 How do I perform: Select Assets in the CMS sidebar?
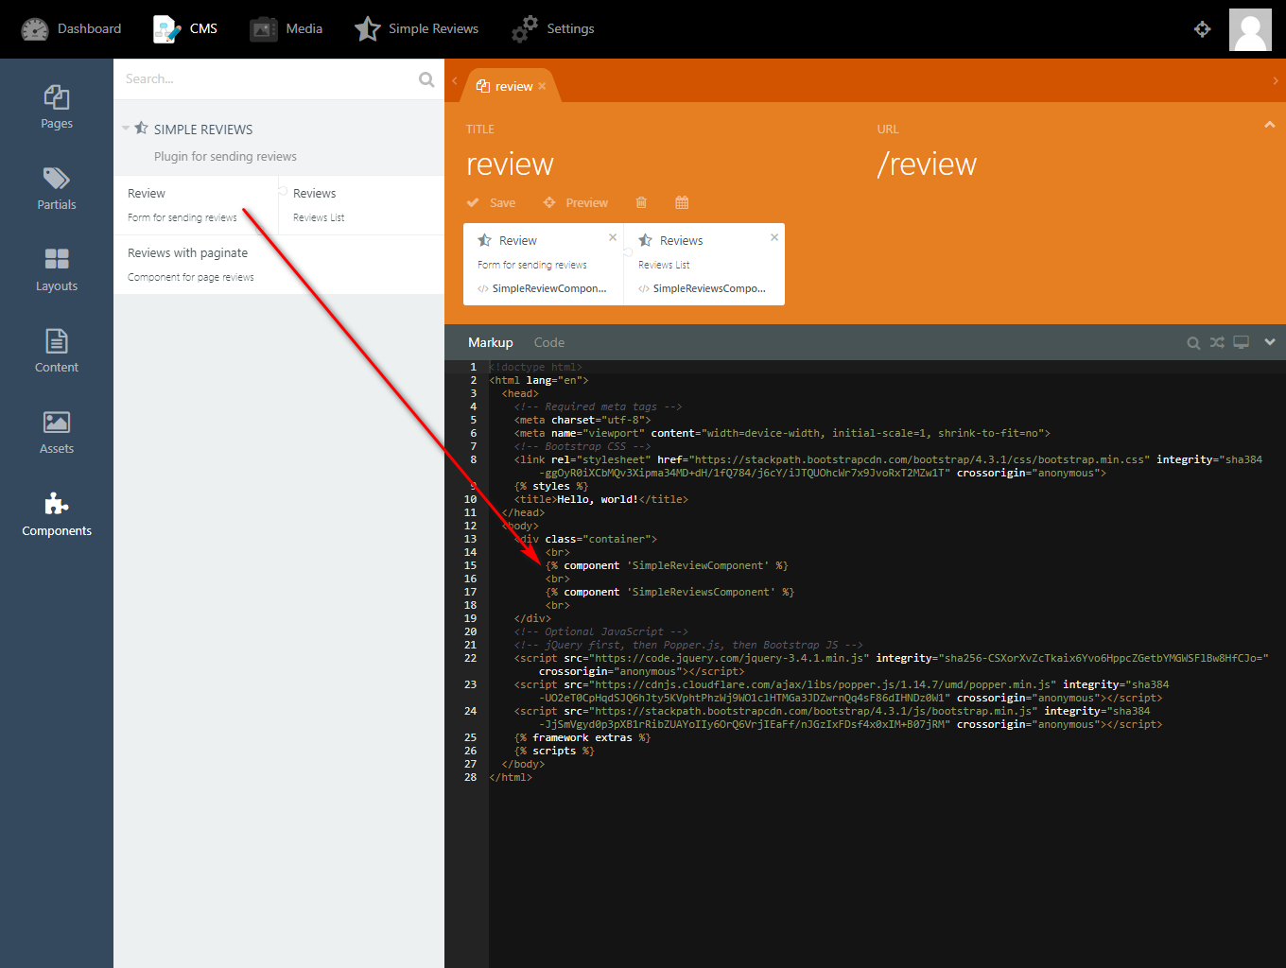tap(57, 432)
